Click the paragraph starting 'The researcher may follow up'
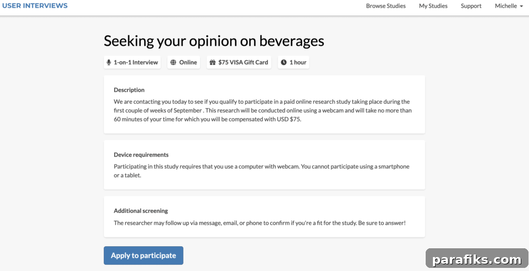The height and width of the screenshot is (271, 529). 259,223
